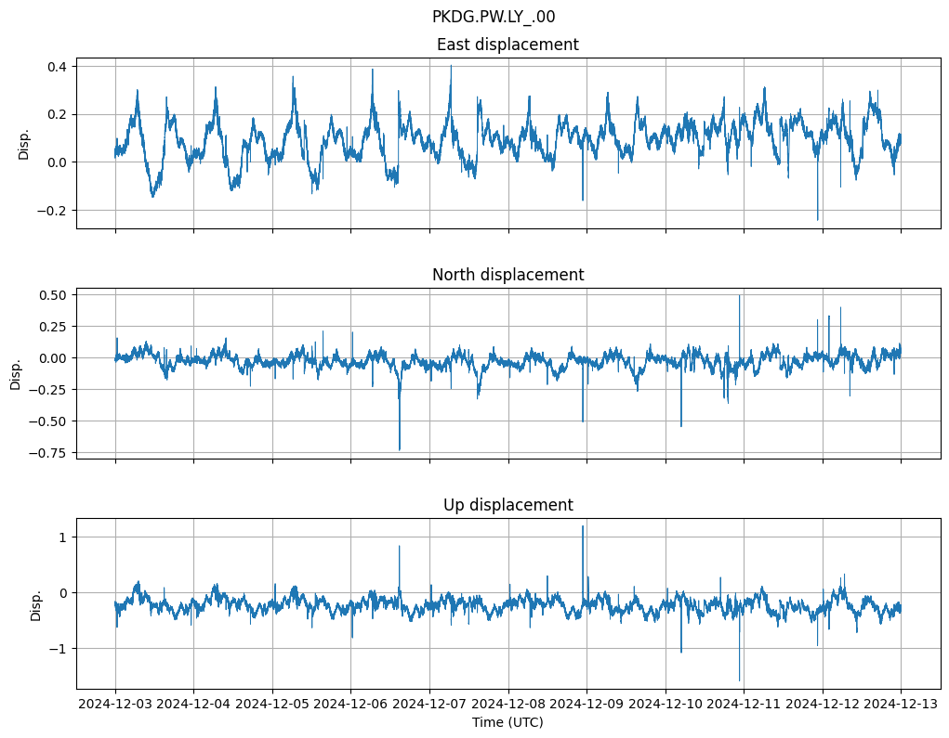Viewport: 949px width, 738px height.
Task: Click the Time (UTC) axis label
Action: [x=507, y=722]
